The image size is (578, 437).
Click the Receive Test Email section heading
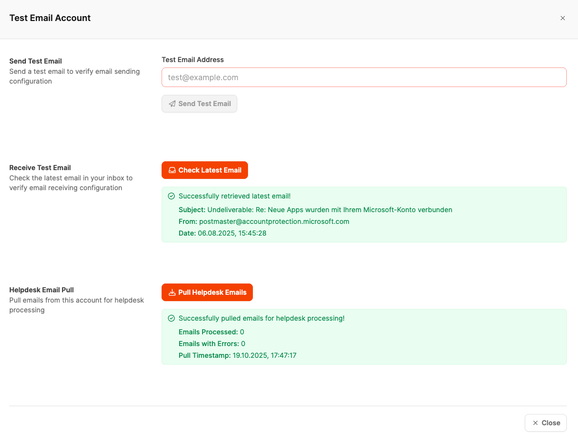click(x=40, y=168)
